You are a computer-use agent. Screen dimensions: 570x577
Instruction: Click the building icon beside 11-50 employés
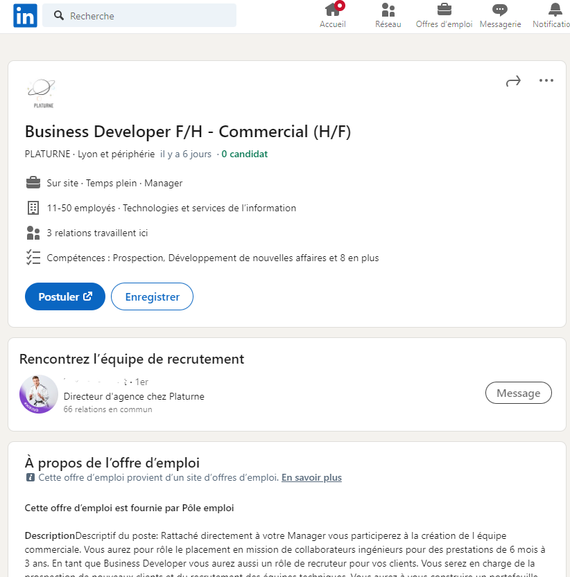(33, 208)
